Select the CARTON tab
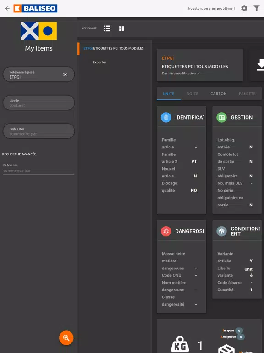 219,94
